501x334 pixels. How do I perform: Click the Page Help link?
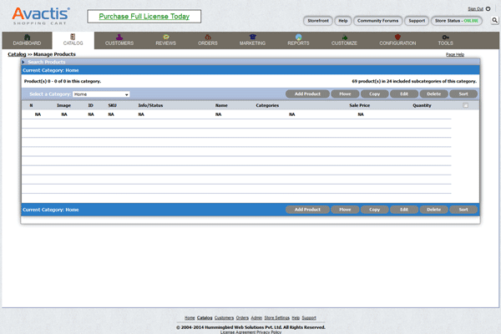pos(455,54)
